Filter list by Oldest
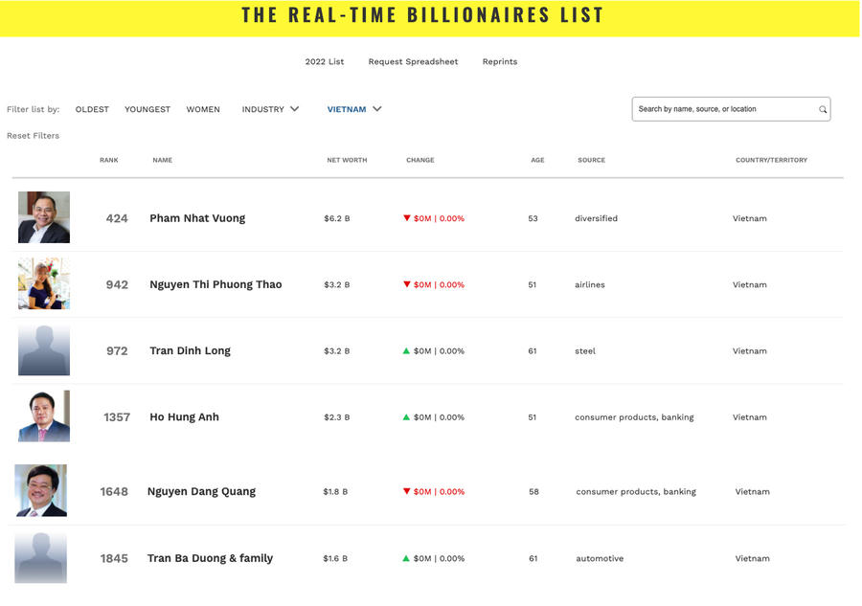 (x=92, y=109)
